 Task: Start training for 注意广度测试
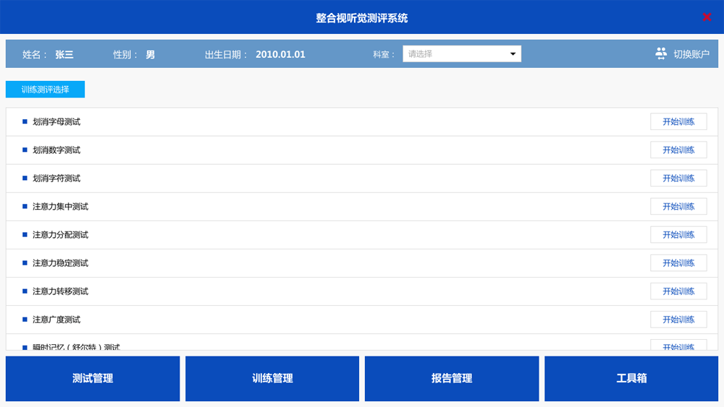coord(678,320)
